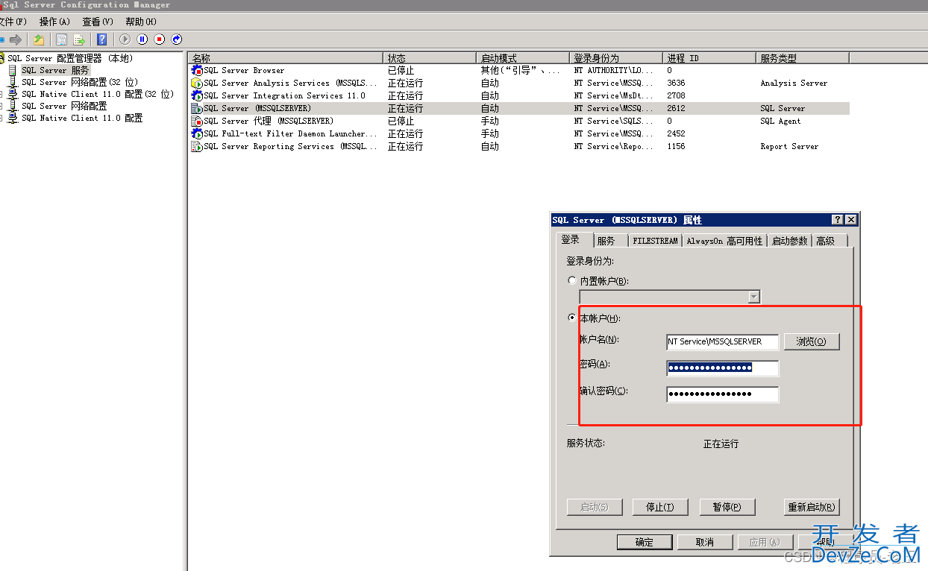Click the SQL Server 代理 row icon
The height and width of the screenshot is (571, 928).
197,121
